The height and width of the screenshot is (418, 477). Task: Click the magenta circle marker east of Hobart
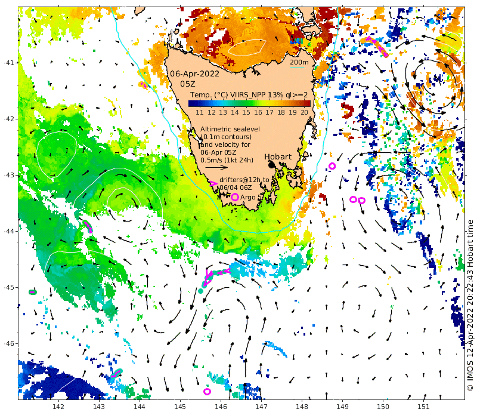point(332,166)
